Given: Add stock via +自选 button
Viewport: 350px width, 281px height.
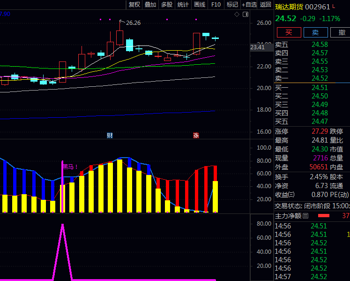Looking at the screenshot, I should 249,5.
